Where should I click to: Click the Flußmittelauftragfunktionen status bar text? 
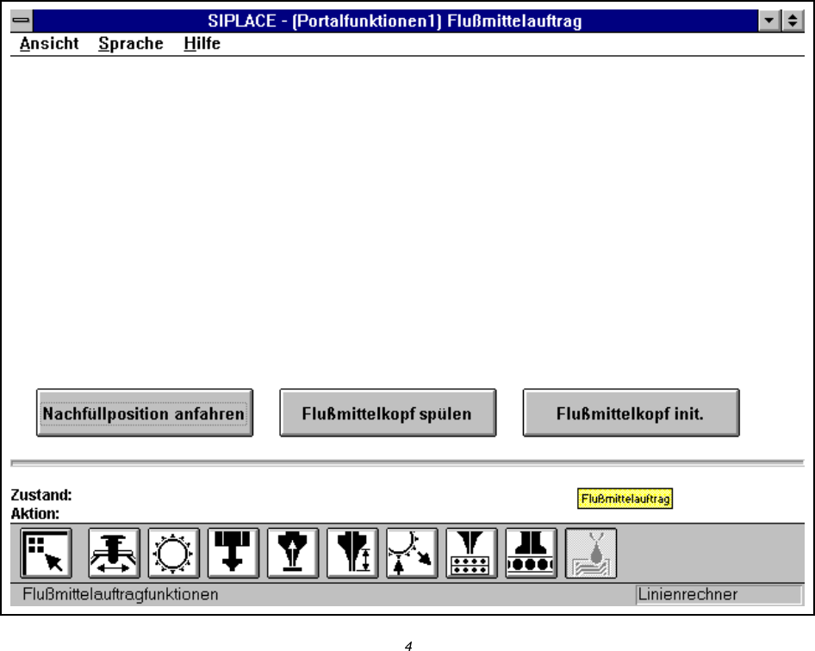pyautogui.click(x=120, y=594)
